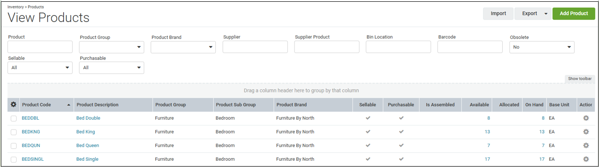This screenshot has height=167, width=599.
Task: Click the Sellable checkmark for Bed Double
Action: click(368, 118)
